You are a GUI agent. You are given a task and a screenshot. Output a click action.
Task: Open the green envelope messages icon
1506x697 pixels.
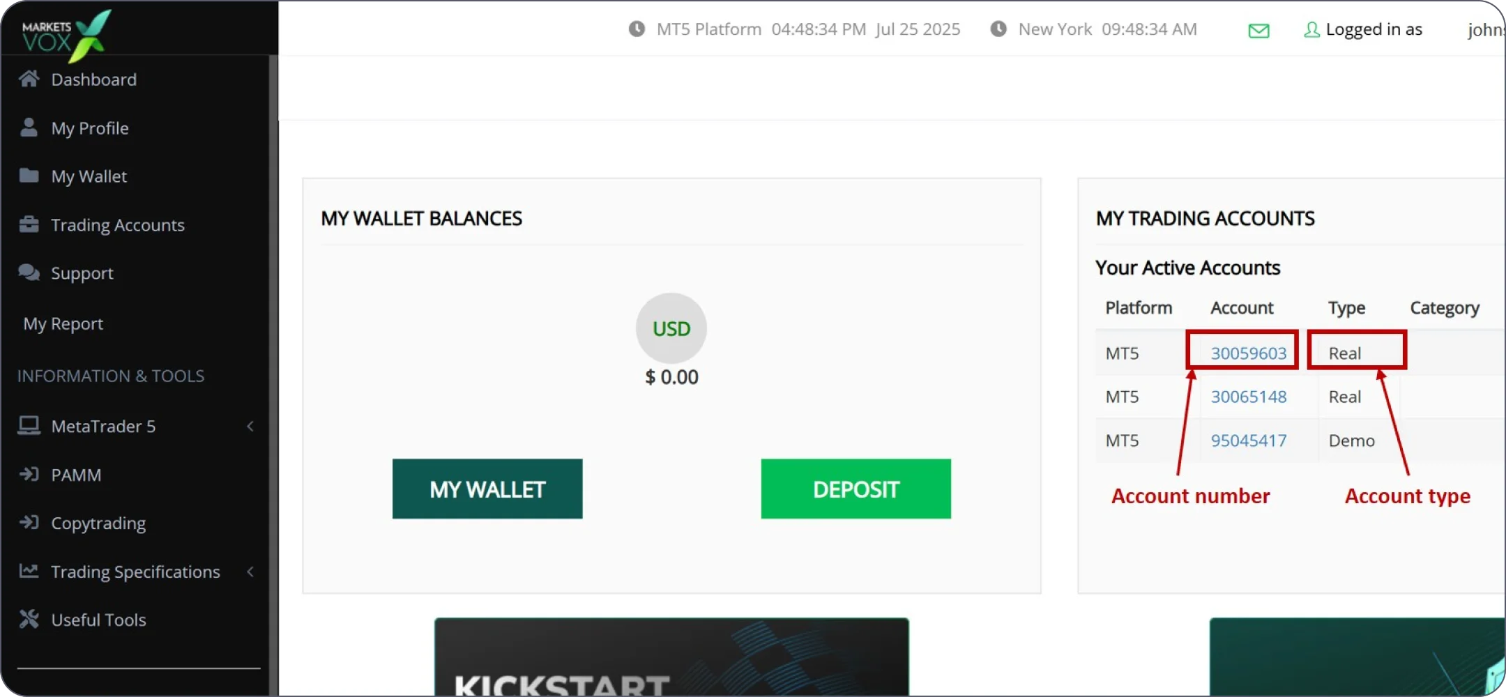[1258, 30]
